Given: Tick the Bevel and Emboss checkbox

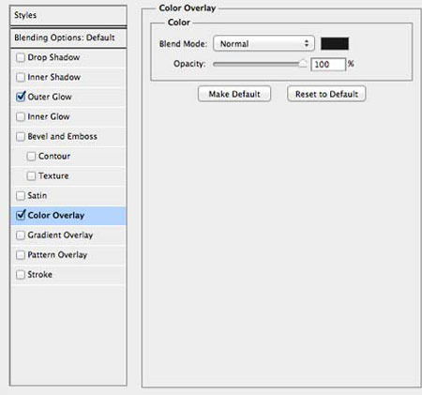Looking at the screenshot, I should coord(21,136).
